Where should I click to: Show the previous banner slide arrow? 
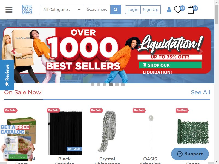pos(13,51)
